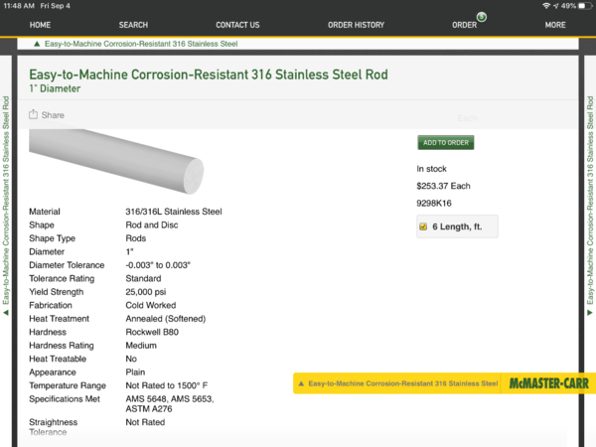
Task: Click left vertical Stainless Steel Rod label
Action: (x=6, y=201)
